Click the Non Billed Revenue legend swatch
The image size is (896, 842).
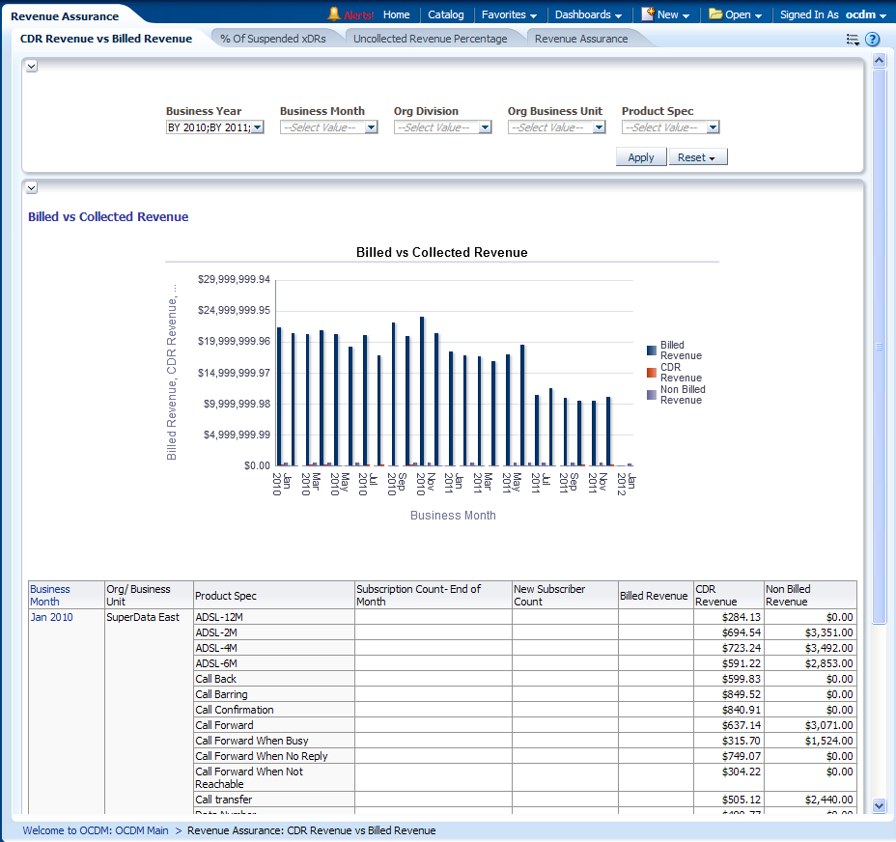pos(652,394)
